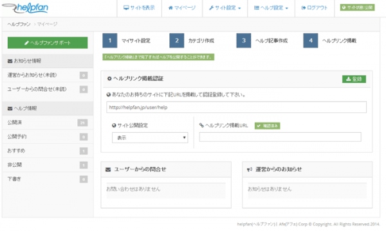Select the ヘルプリンク掲載 step label
386x231 pixels.
pos(339,41)
